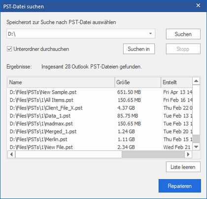
Task: Sort results by the Größe column header
Action: pos(138,82)
